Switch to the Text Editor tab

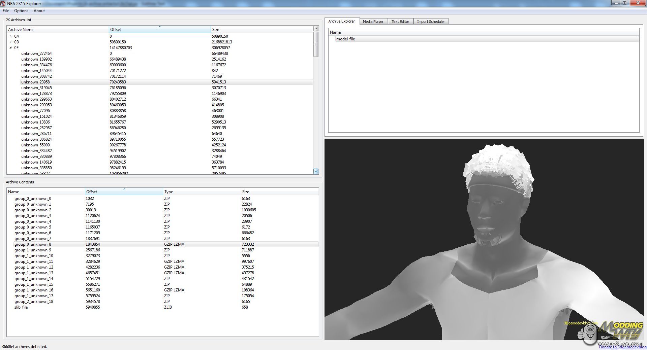tap(400, 22)
